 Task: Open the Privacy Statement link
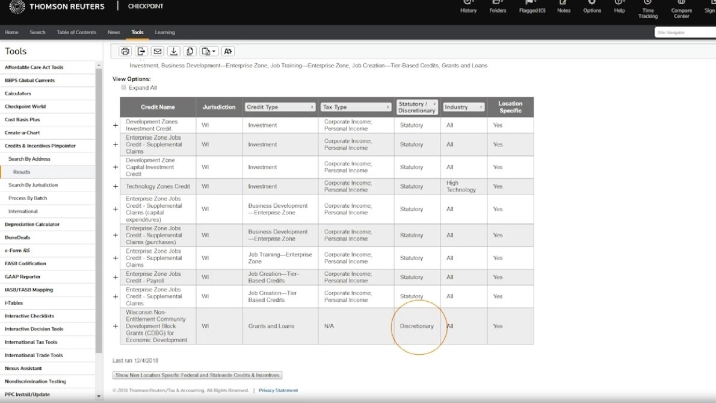[x=278, y=390]
